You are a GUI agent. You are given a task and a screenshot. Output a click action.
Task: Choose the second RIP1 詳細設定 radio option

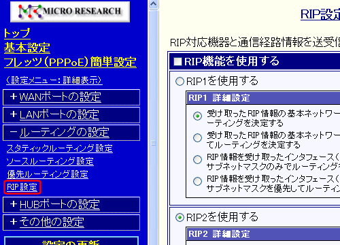pos(197,137)
